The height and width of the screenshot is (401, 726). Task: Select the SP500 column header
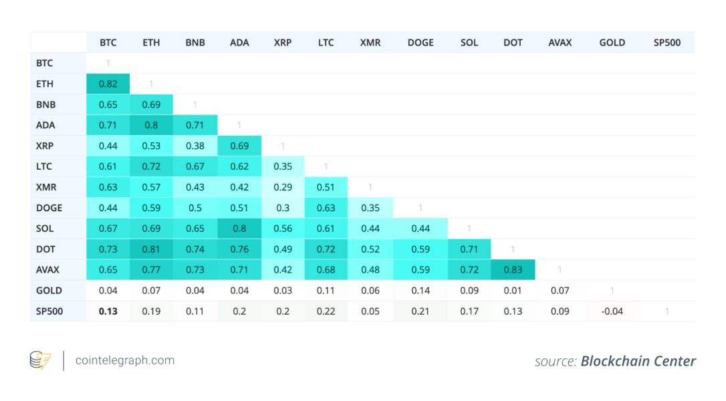pos(667,43)
